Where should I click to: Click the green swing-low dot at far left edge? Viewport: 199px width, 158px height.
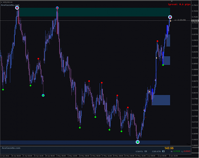[x=3, y=90]
